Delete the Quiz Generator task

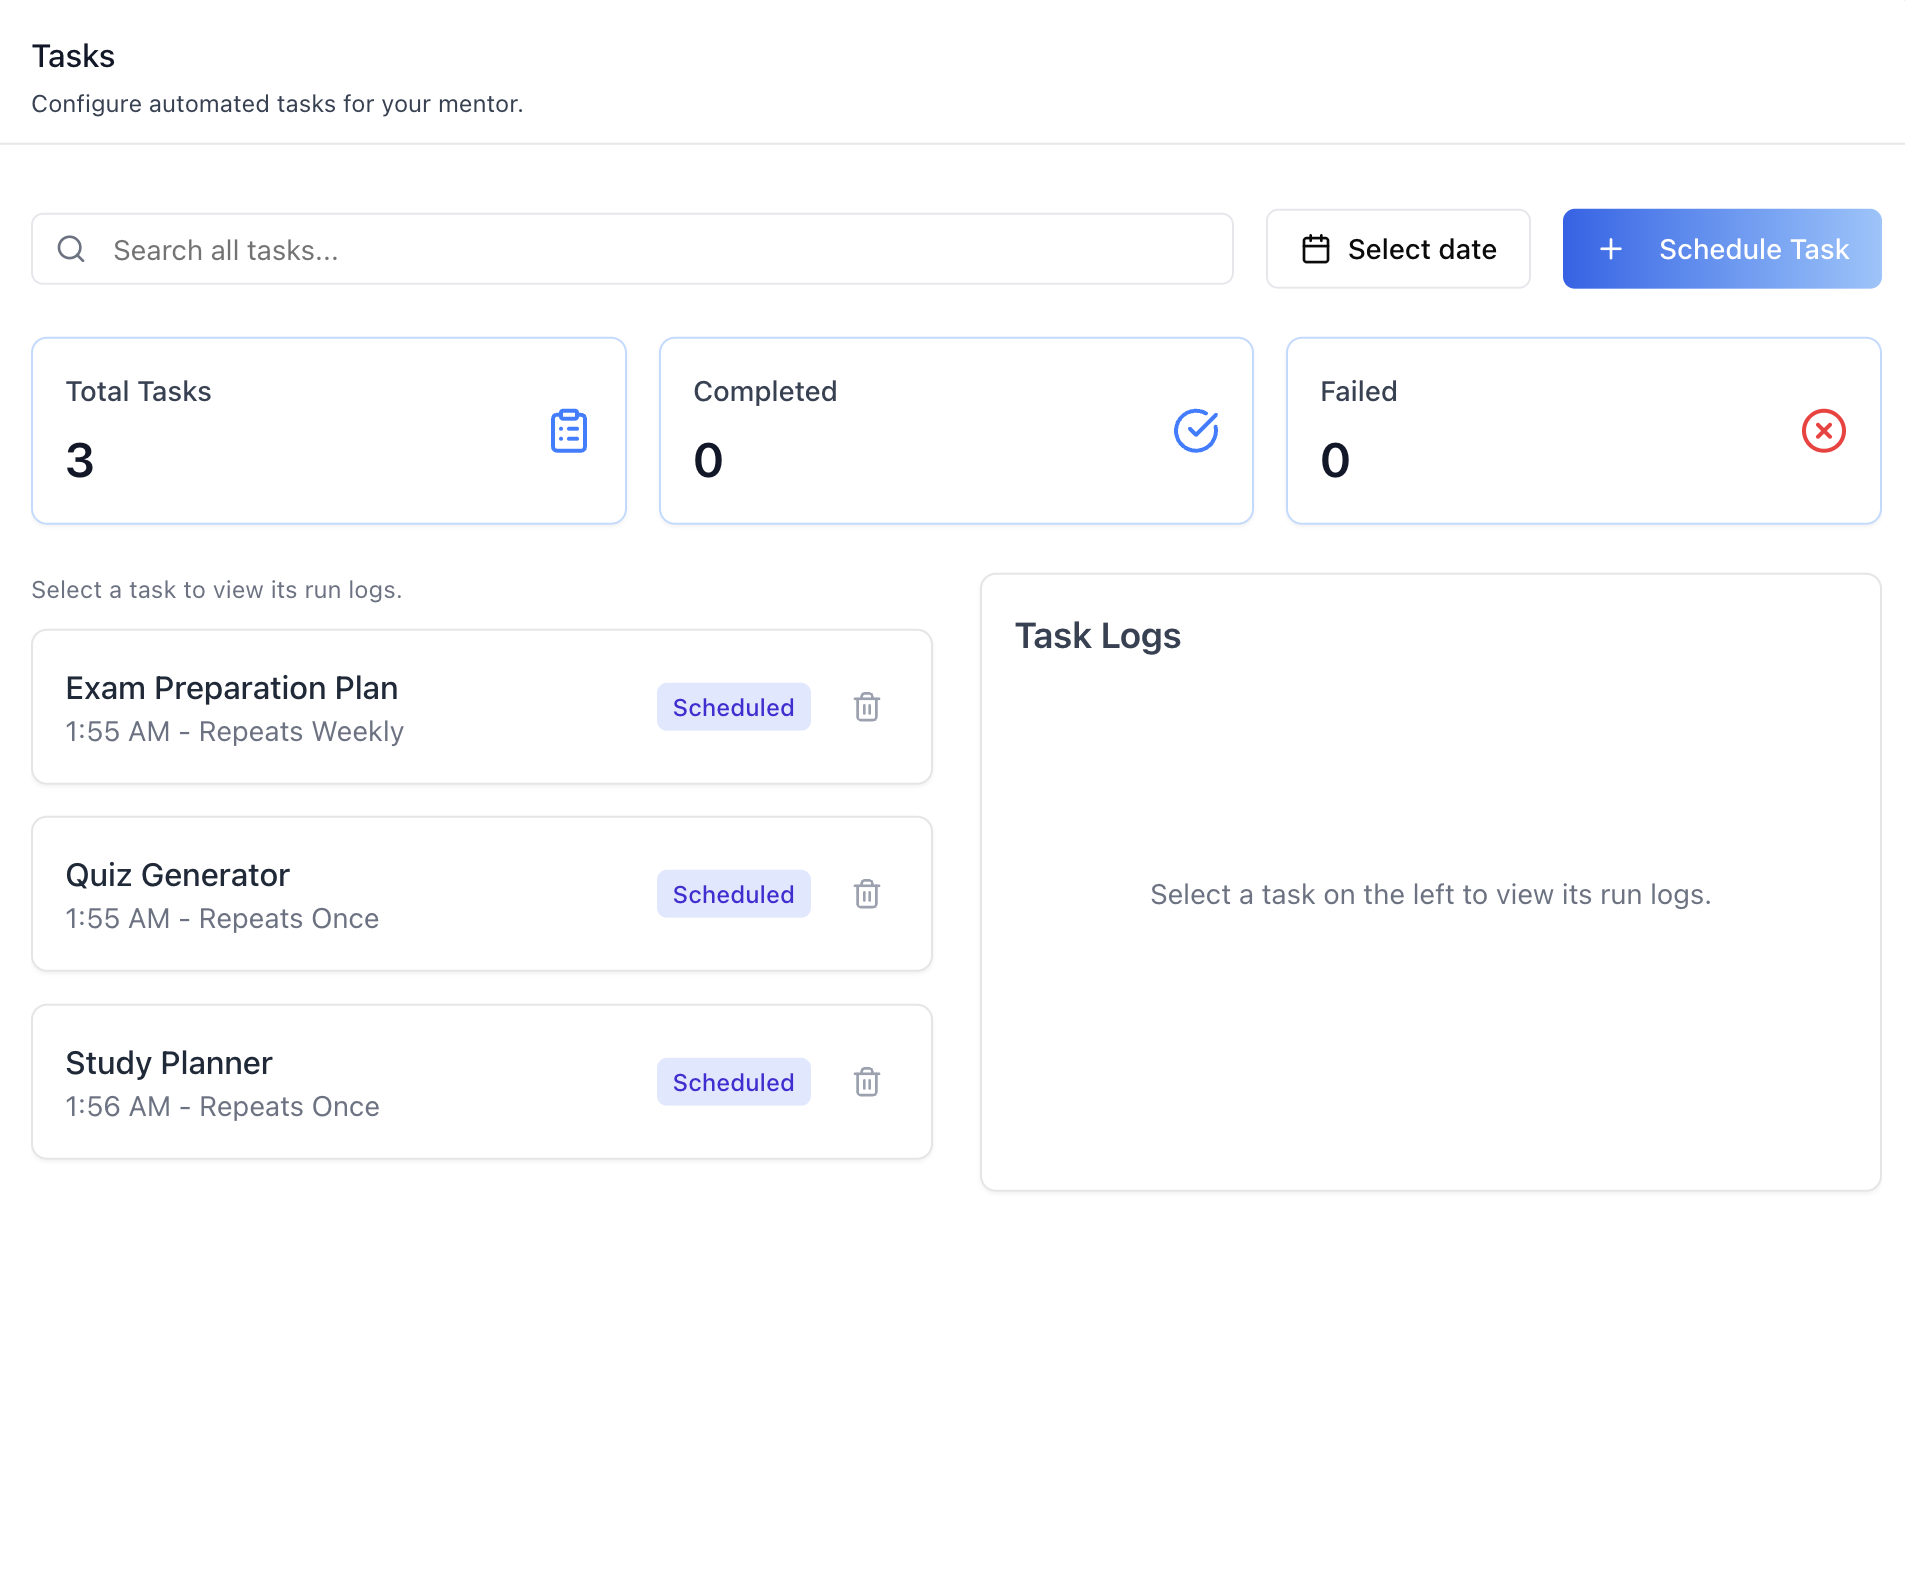click(x=867, y=894)
